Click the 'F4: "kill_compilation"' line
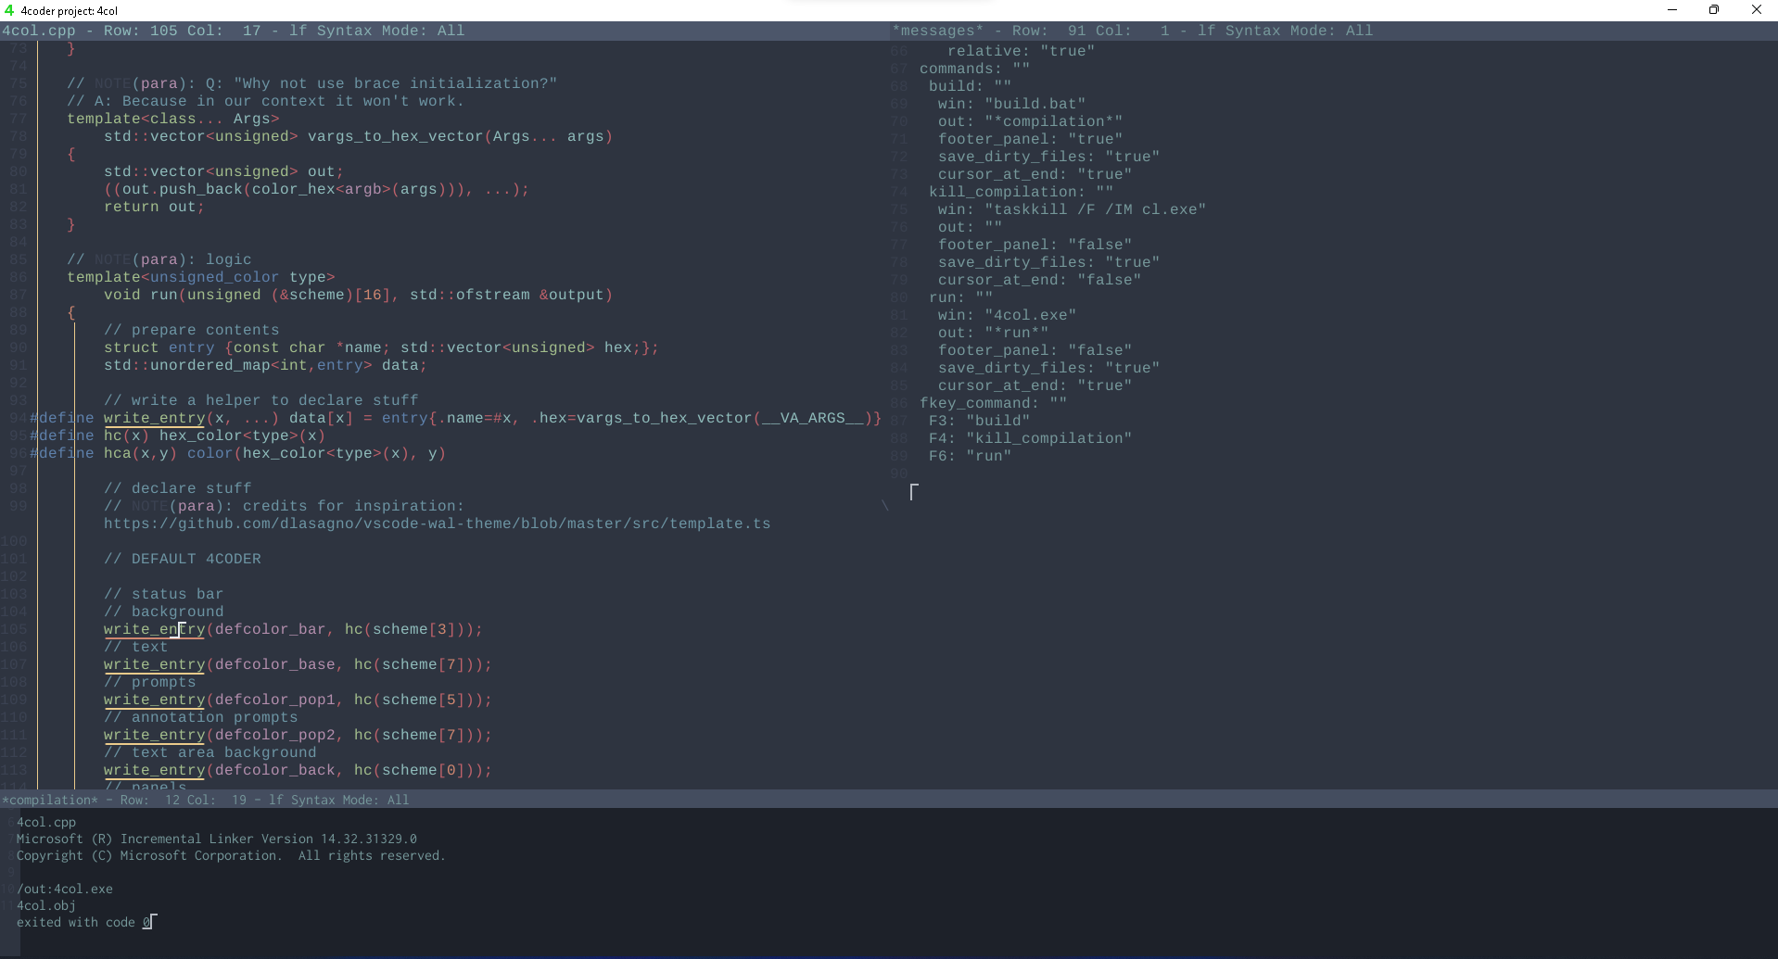1778x959 pixels. point(1030,438)
